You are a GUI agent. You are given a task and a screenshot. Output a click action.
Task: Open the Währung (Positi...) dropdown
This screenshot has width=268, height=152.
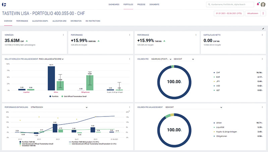[x=161, y=59]
